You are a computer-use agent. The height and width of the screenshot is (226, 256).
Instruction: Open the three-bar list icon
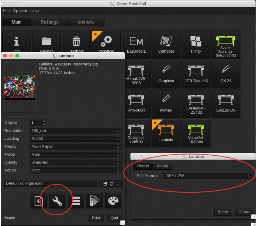pyautogui.click(x=76, y=201)
